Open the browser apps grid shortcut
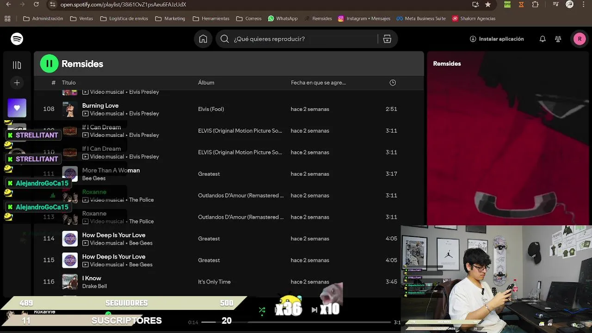This screenshot has width=592, height=333. 7,18
